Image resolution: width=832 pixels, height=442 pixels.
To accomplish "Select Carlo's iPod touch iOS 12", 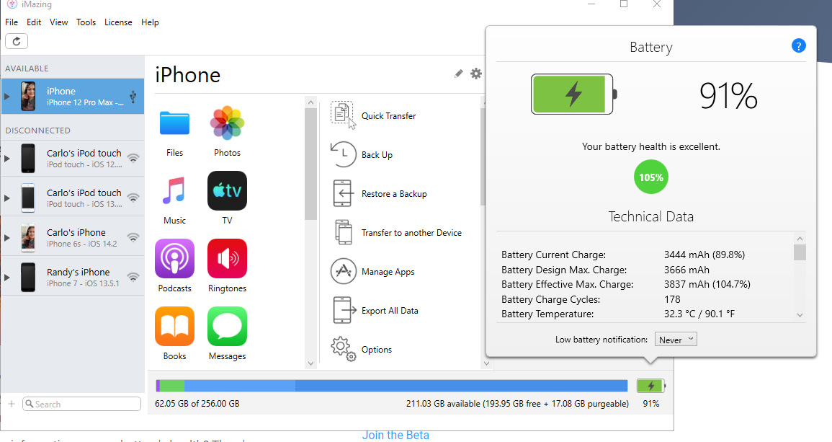I will coord(73,159).
